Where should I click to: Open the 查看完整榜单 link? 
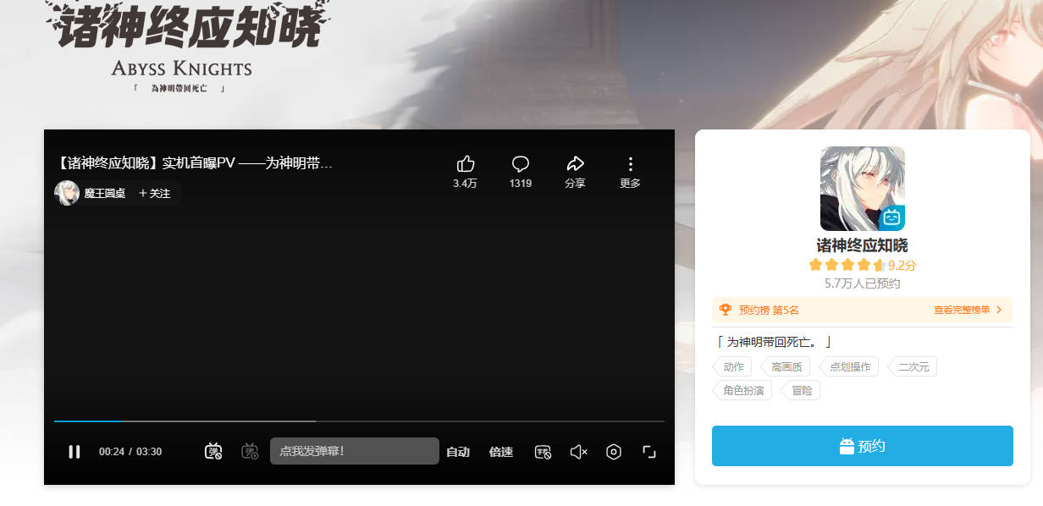pyautogui.click(x=962, y=310)
